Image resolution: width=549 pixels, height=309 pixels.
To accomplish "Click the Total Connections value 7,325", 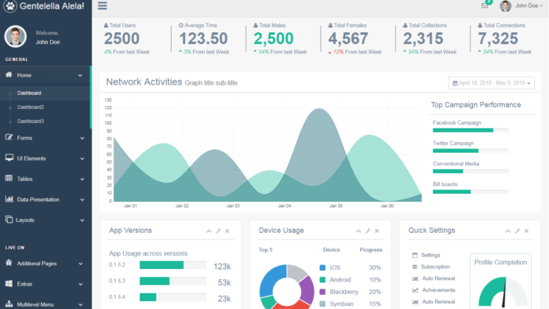I will click(x=498, y=38).
